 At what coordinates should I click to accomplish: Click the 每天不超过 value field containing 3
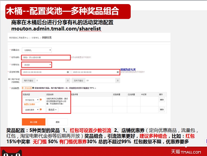[x=51, y=80]
